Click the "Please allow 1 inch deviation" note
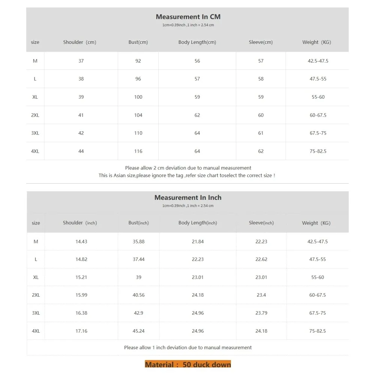Image resolution: width=375 pixels, height=375 pixels. 188,348
